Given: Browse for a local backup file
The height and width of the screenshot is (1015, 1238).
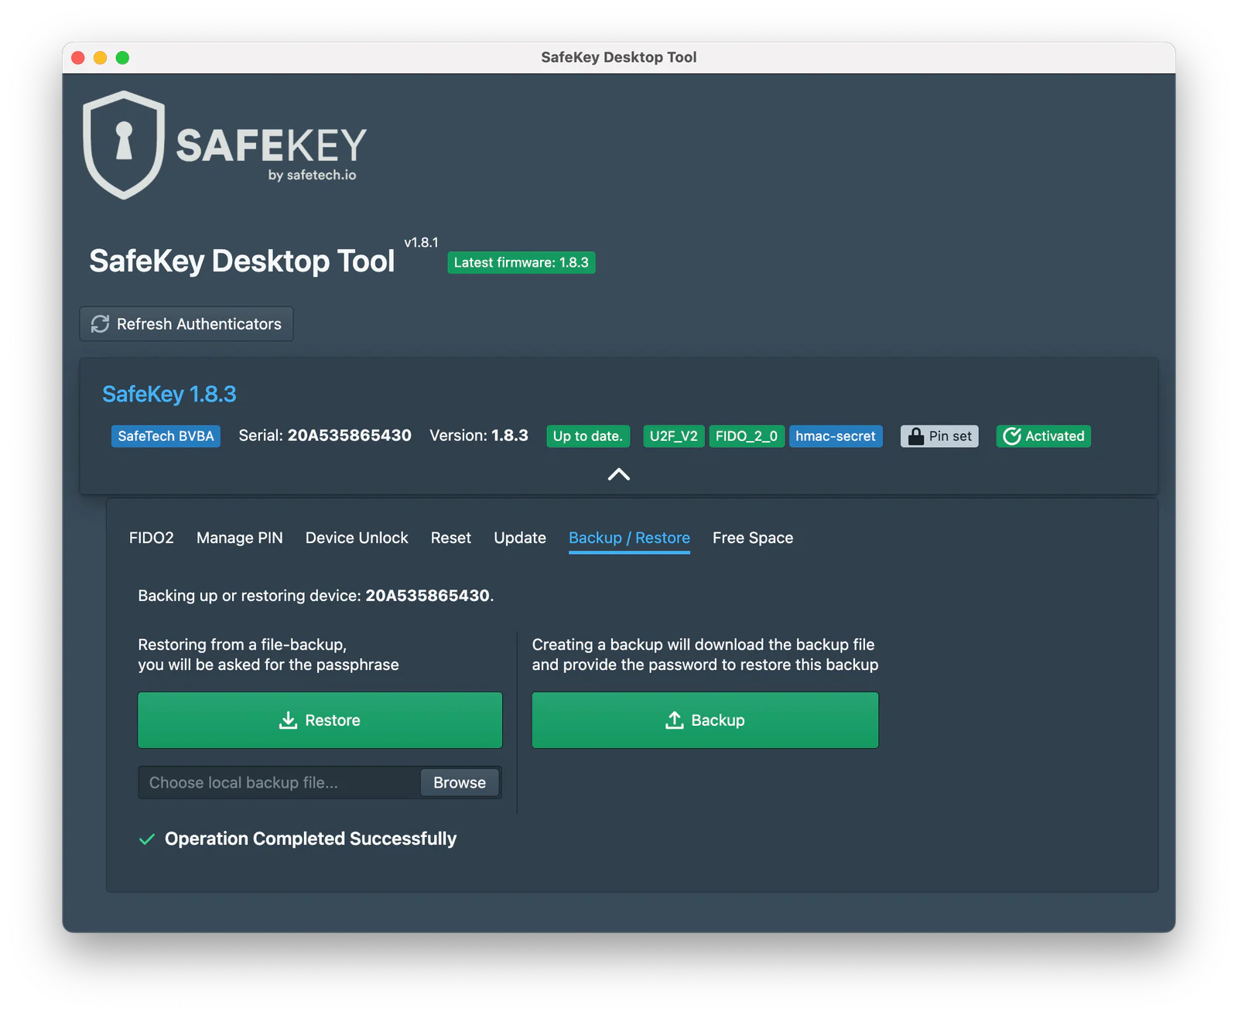Looking at the screenshot, I should [460, 783].
